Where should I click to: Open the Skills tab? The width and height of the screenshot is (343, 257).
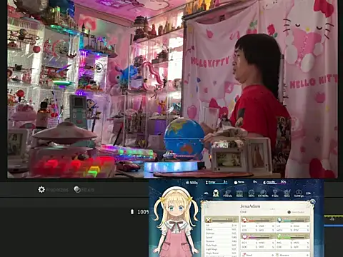[252, 193]
